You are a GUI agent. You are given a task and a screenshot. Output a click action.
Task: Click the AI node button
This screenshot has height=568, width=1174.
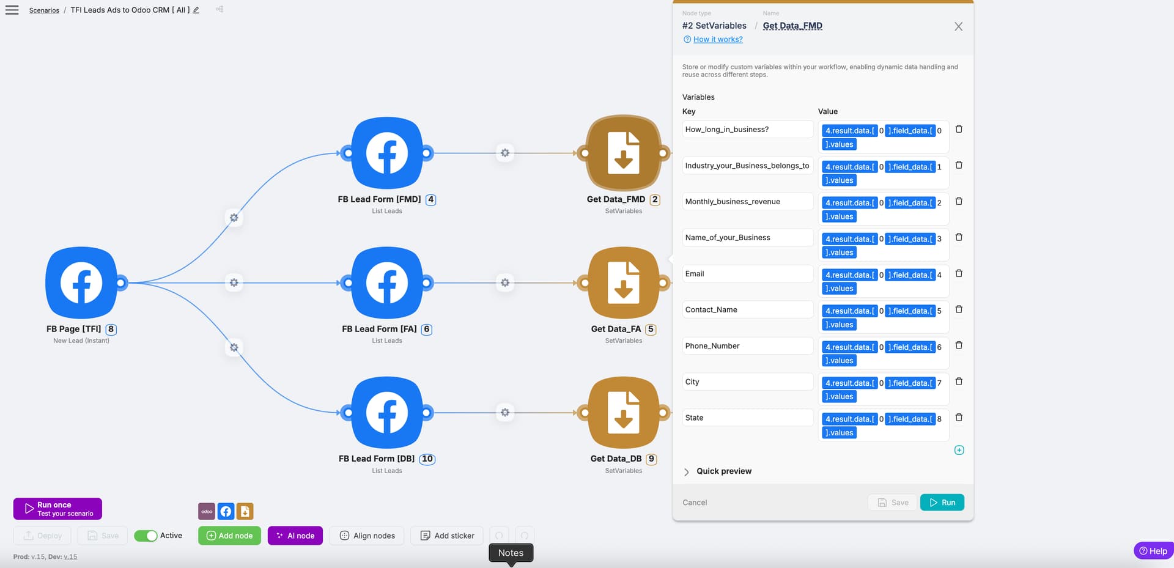295,536
